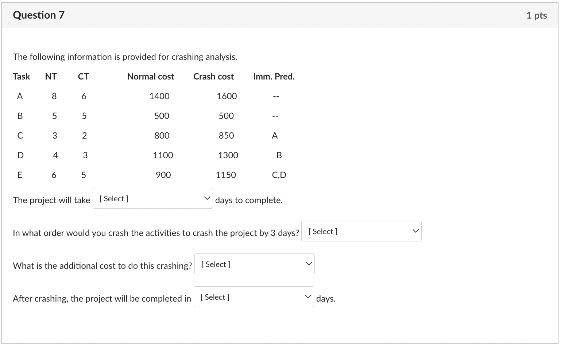Click the CT column header
561x345 pixels.
tap(83, 76)
